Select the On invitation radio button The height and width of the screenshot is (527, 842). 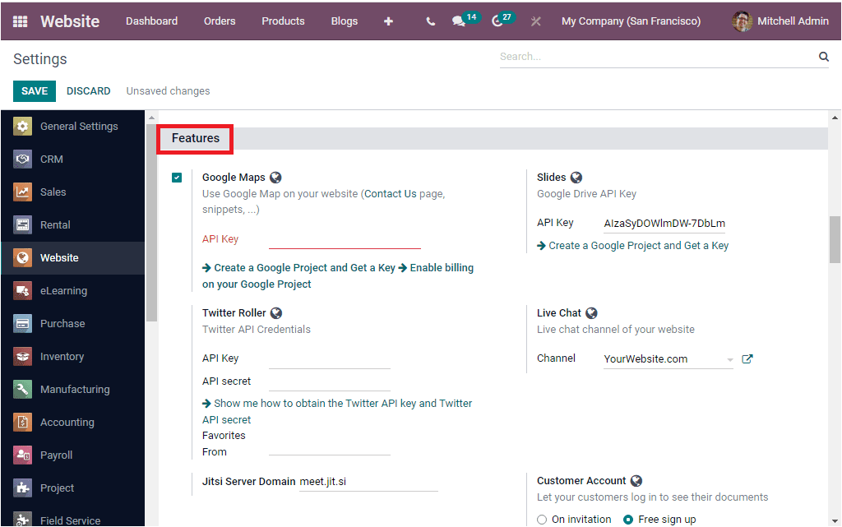542,520
